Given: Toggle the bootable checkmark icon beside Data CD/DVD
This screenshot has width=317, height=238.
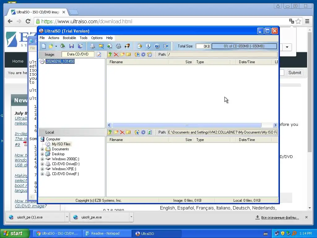Looking at the screenshot, I should pyautogui.click(x=99, y=55).
